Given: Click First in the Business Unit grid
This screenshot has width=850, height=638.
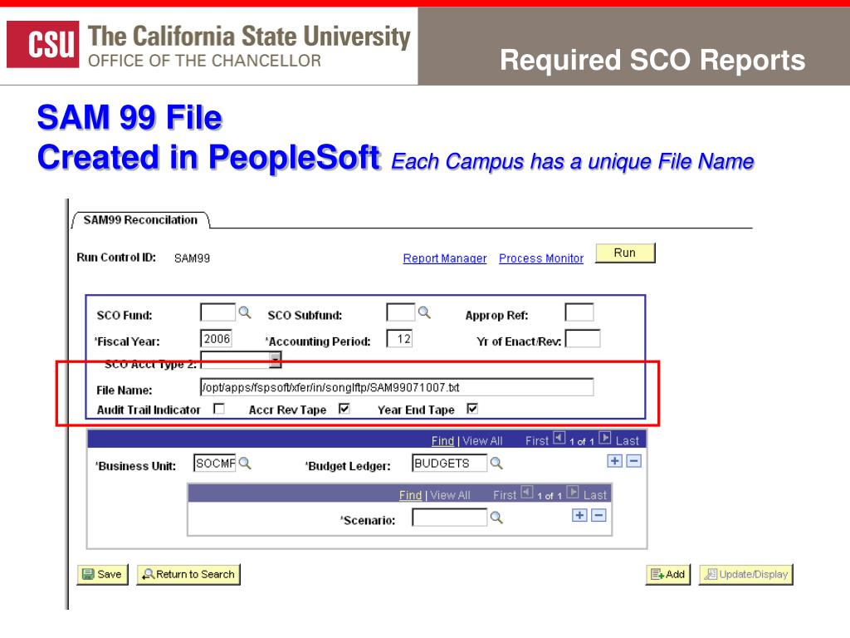Looking at the screenshot, I should [x=537, y=440].
